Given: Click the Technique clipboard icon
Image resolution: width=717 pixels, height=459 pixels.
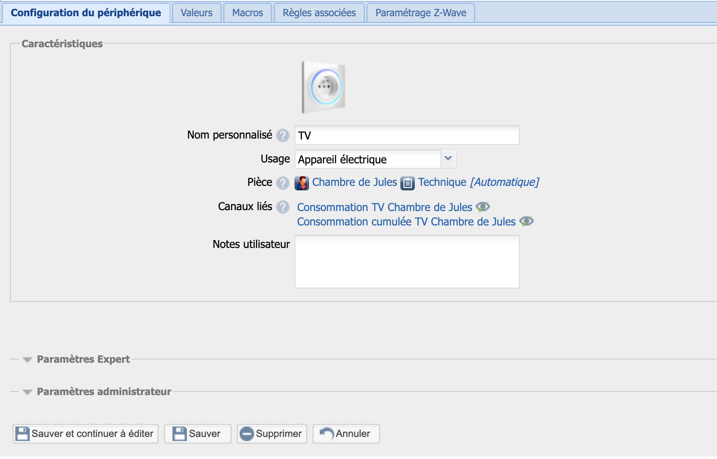Looking at the screenshot, I should [x=408, y=183].
